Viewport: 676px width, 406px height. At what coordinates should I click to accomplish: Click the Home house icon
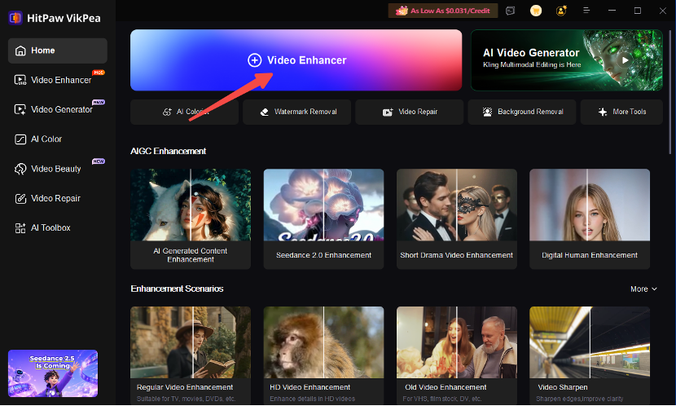coord(20,51)
